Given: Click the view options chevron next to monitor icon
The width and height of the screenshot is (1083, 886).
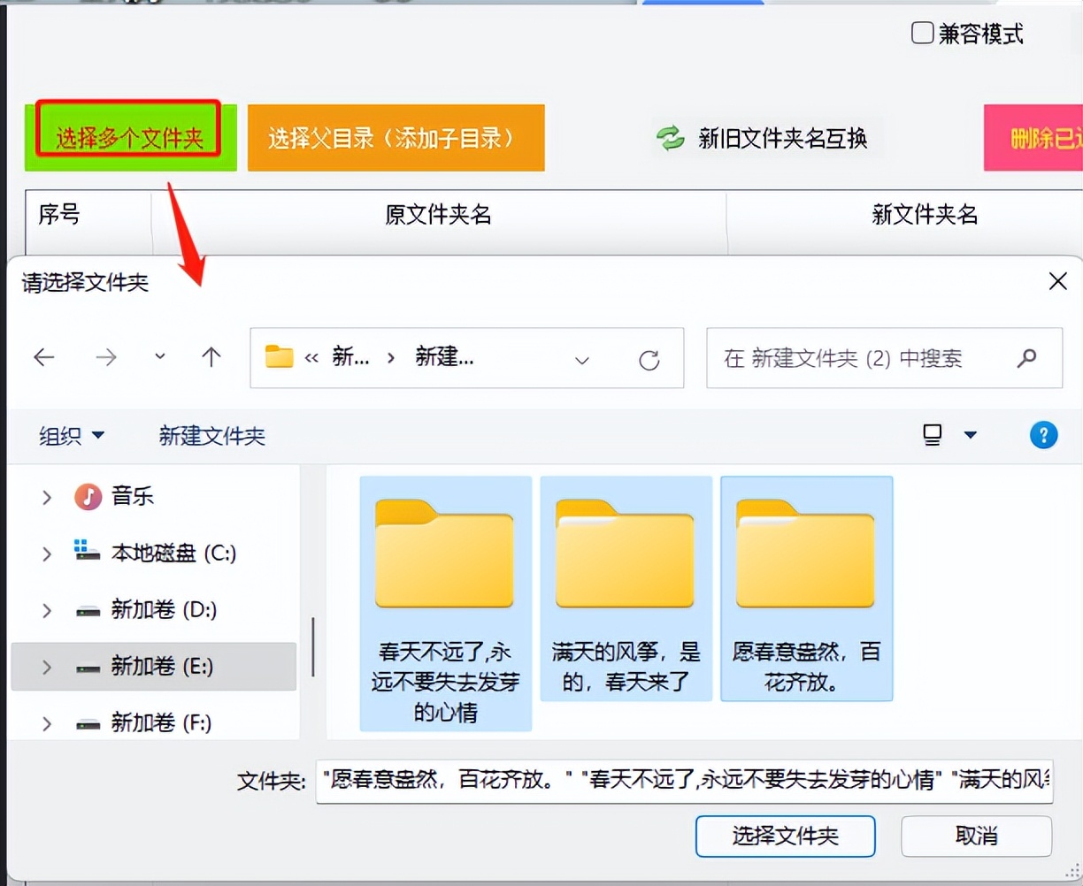Looking at the screenshot, I should point(971,435).
